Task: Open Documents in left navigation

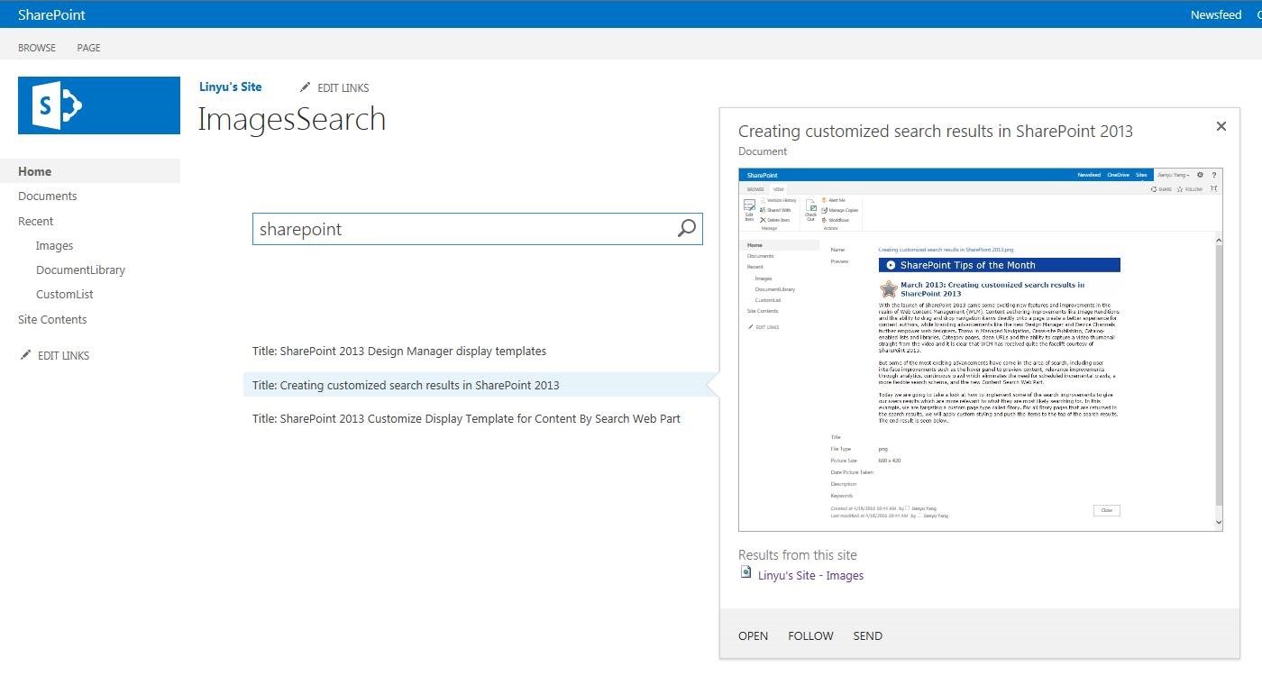Action: pyautogui.click(x=48, y=196)
